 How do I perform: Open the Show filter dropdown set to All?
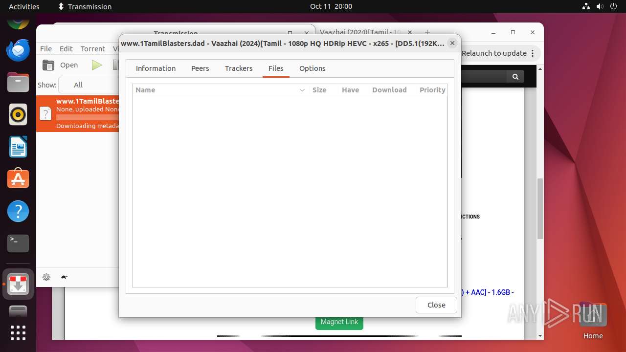click(88, 85)
